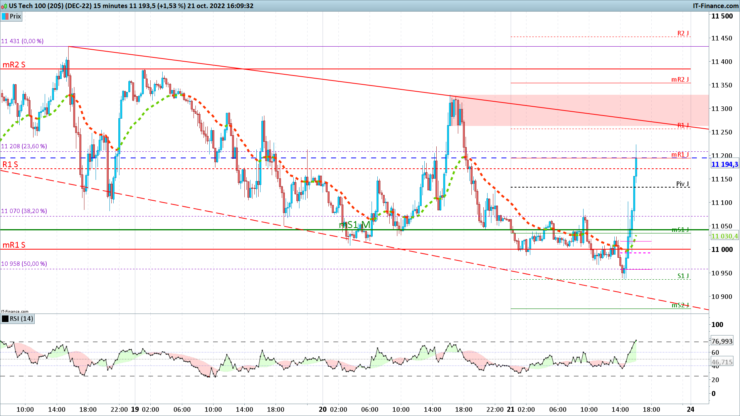This screenshot has width=740, height=416.
Task: Open the Prix indicator legend
Action: (12, 16)
